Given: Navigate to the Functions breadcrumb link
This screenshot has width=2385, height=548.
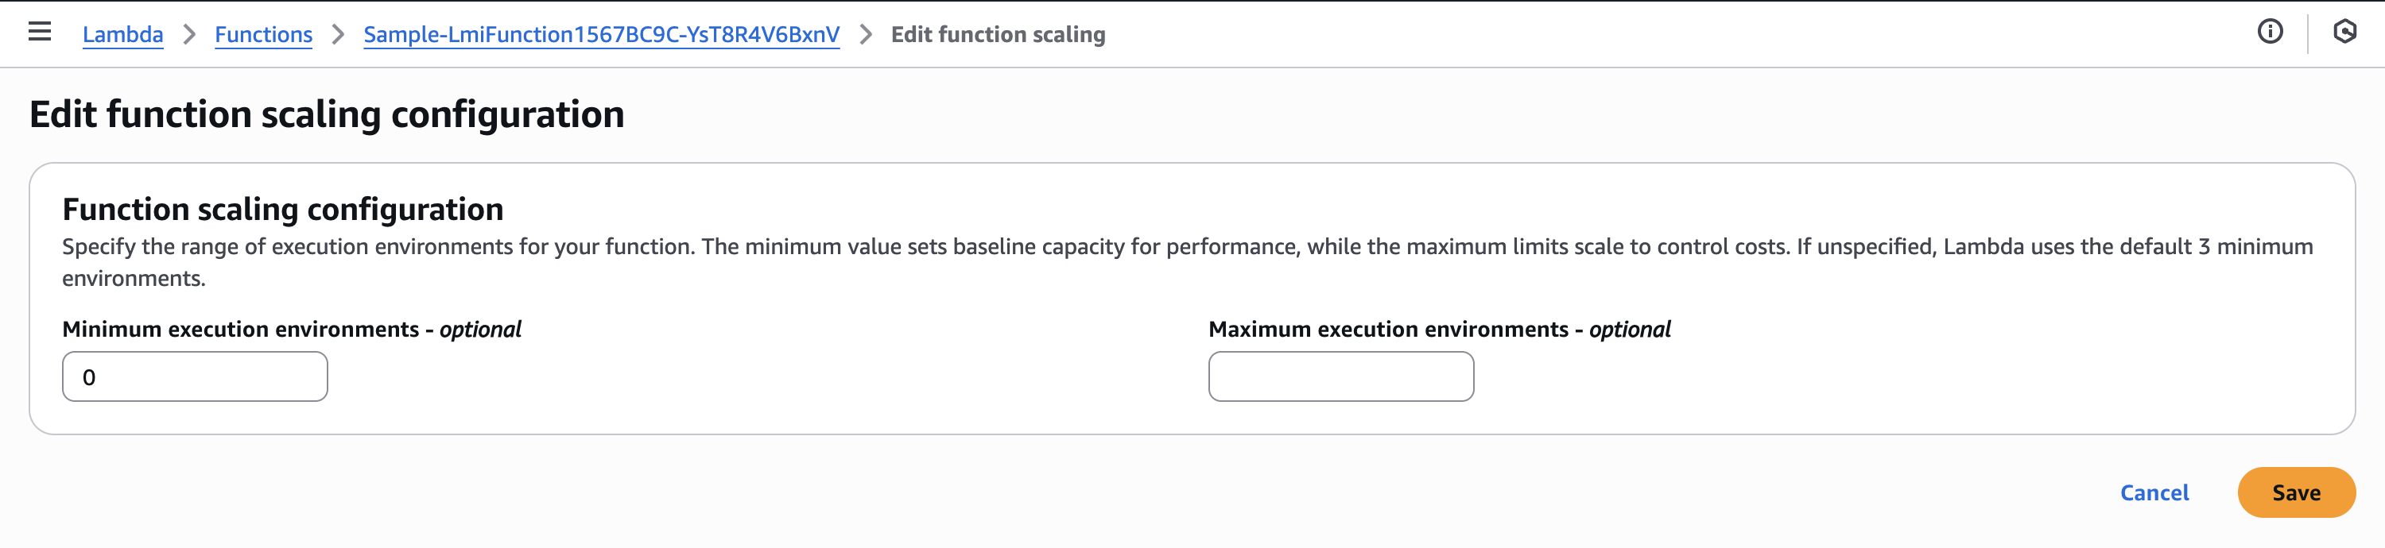Looking at the screenshot, I should point(263,34).
